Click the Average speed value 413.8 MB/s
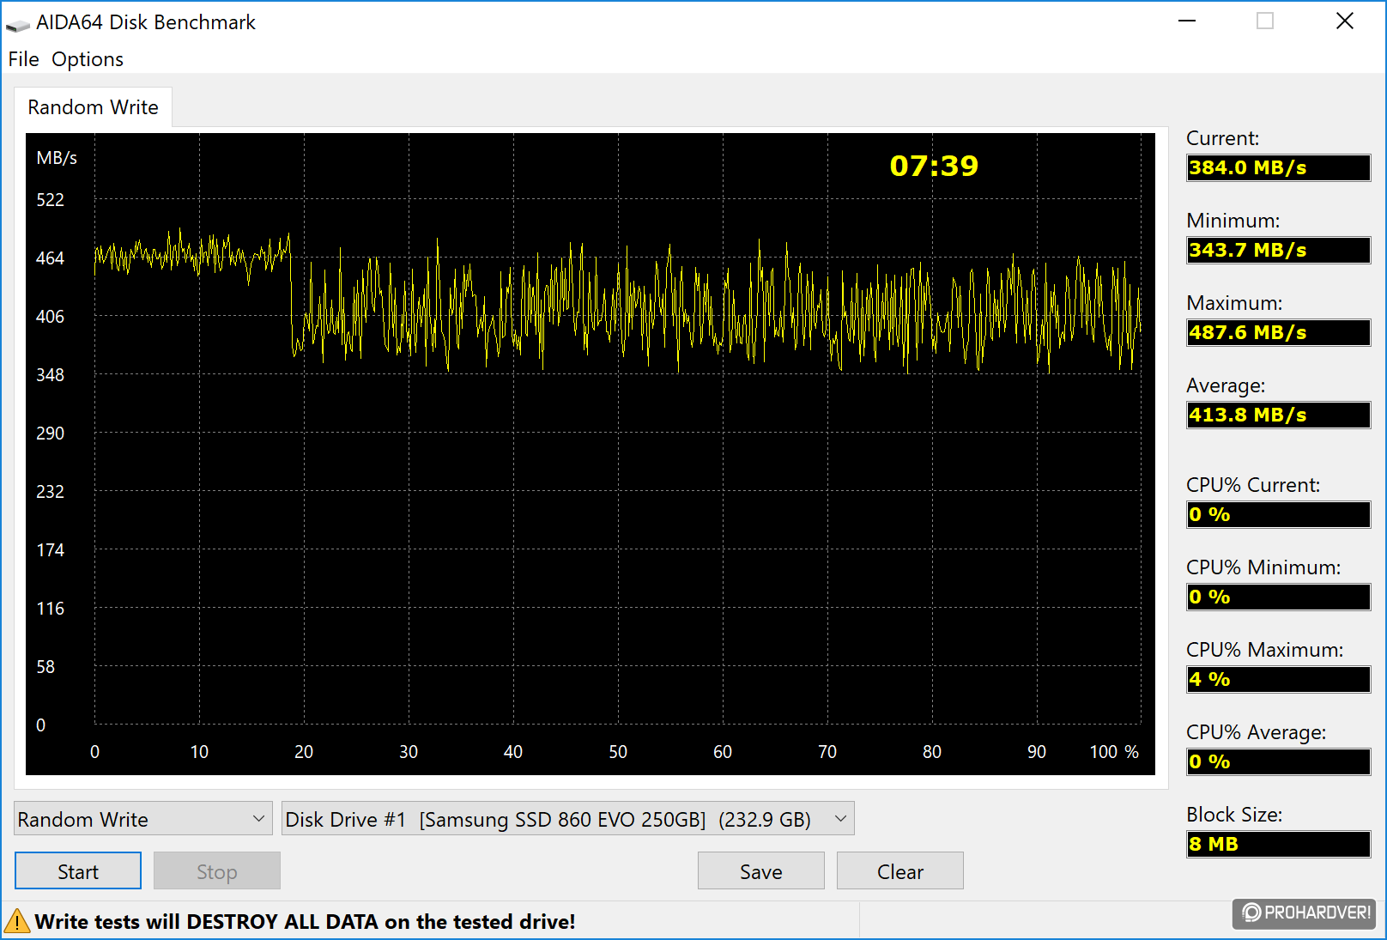 [x=1279, y=415]
